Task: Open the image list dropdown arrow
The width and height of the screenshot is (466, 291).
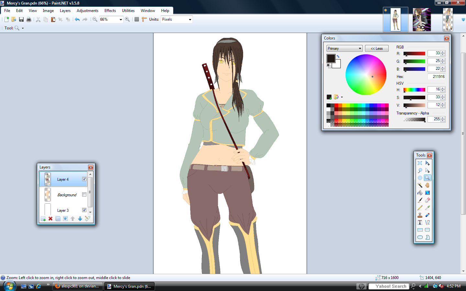Action: (463, 20)
